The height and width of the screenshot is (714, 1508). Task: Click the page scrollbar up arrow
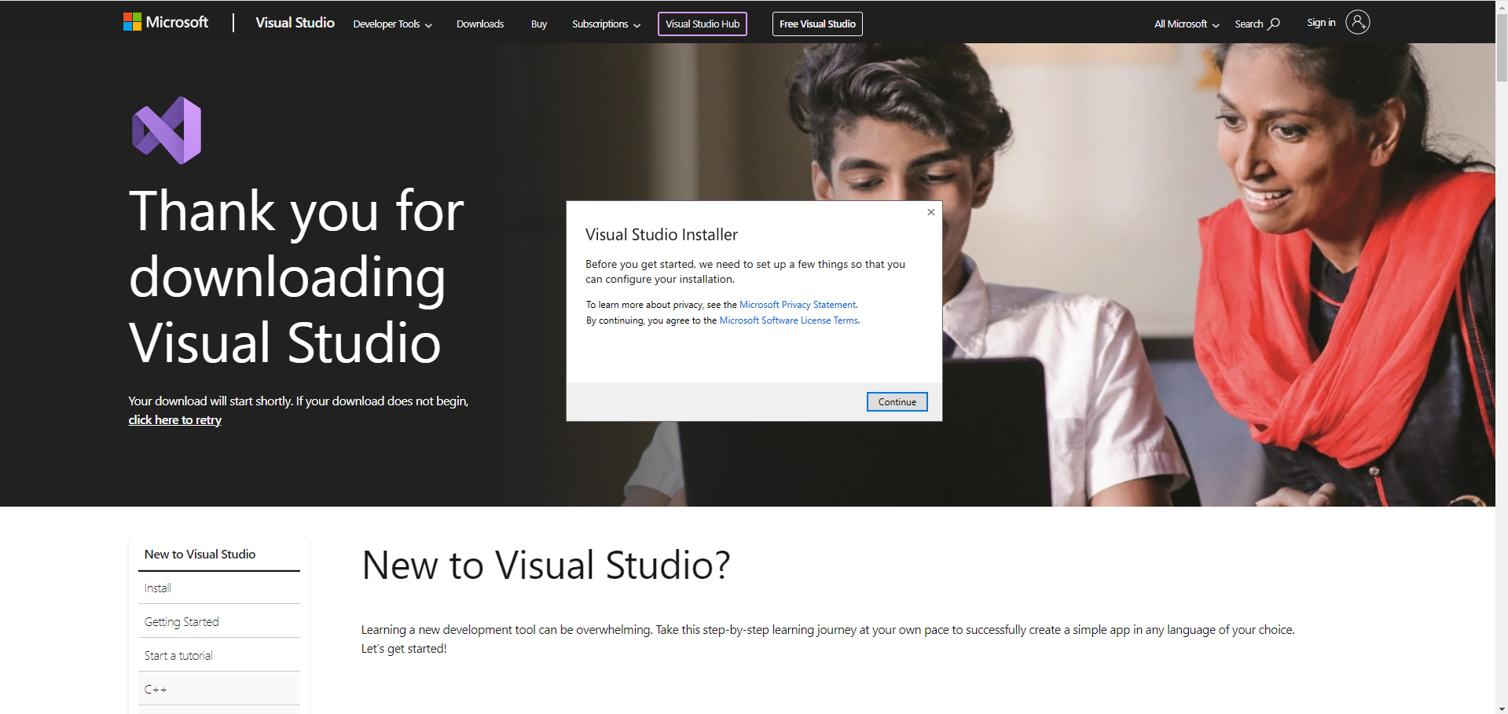click(x=1502, y=5)
